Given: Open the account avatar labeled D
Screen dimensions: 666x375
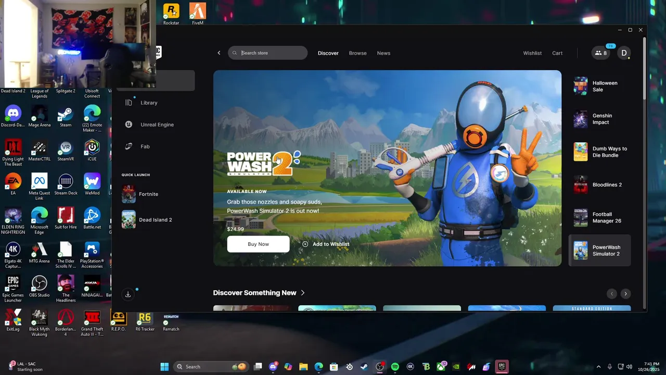Looking at the screenshot, I should tap(624, 53).
